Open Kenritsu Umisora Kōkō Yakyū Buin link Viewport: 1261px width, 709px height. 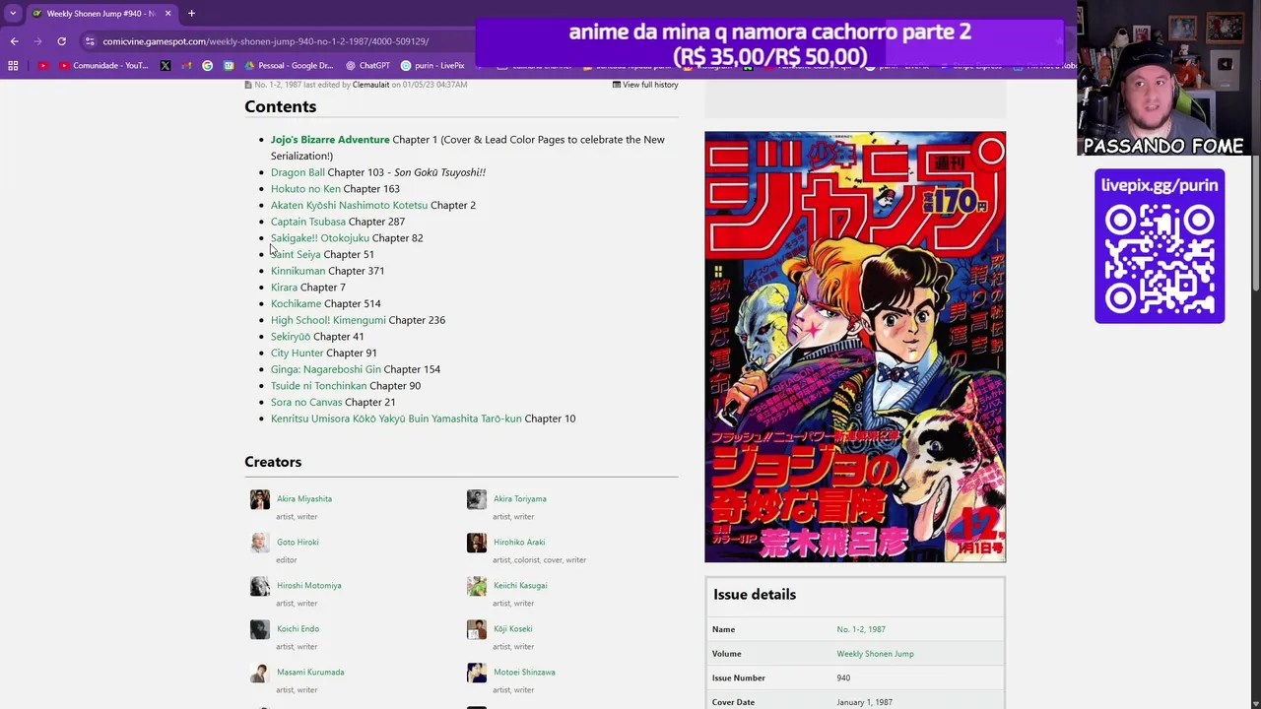396,419
